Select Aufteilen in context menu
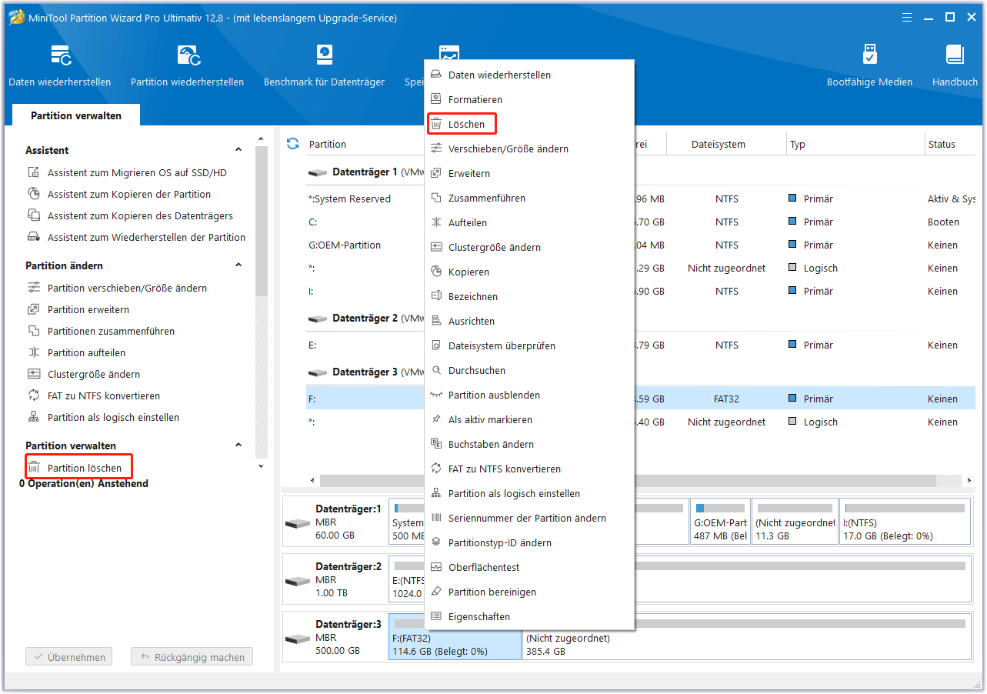The height and width of the screenshot is (694, 987). (529, 223)
